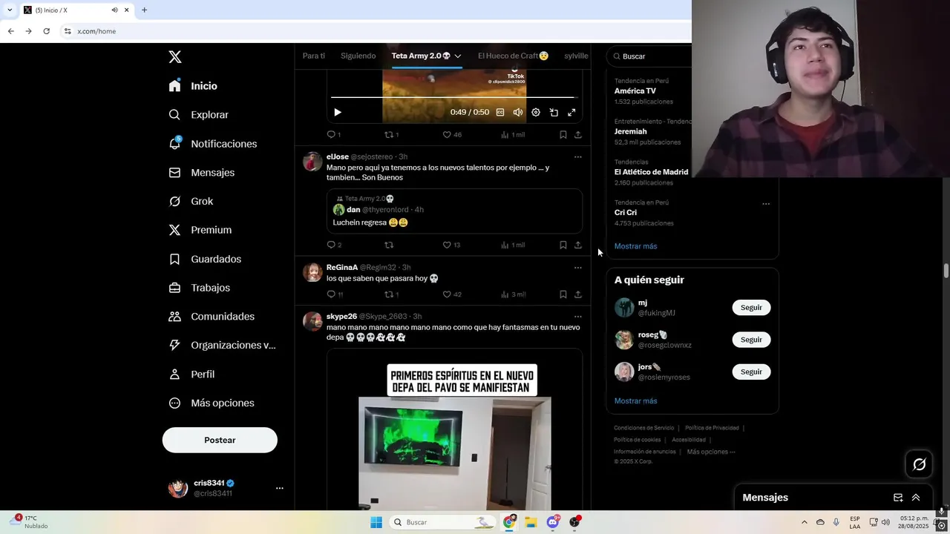This screenshot has width=950, height=534.
Task: Expand the Mensajes drawer
Action: [916, 498]
